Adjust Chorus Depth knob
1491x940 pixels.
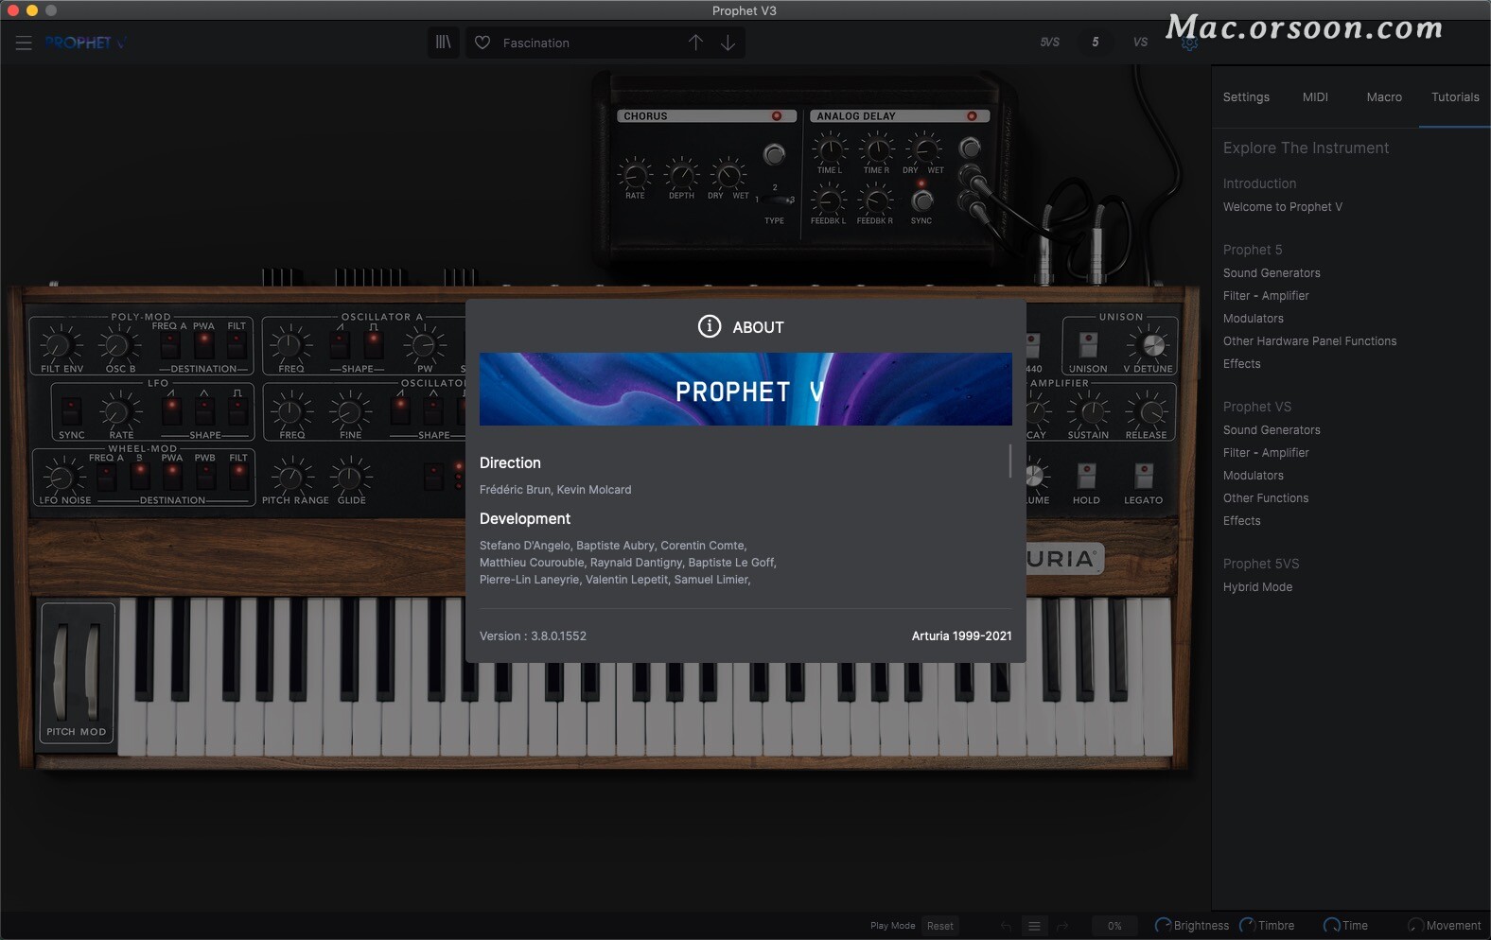681,174
